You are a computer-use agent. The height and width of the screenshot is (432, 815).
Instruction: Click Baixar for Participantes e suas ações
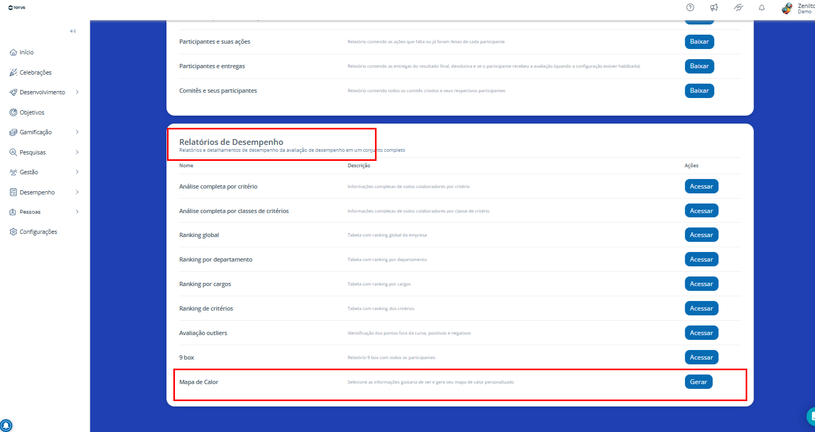point(699,42)
